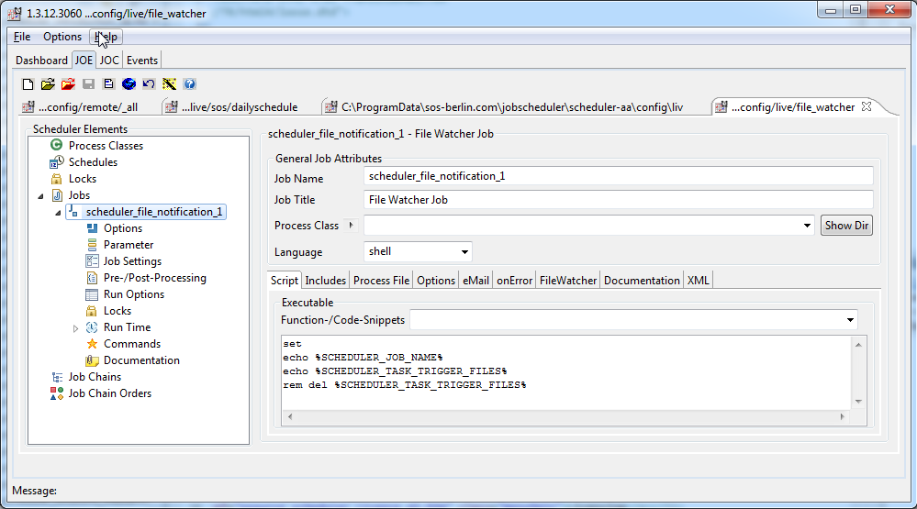Open the Help menu
Image resolution: width=917 pixels, height=509 pixels.
pyautogui.click(x=106, y=37)
